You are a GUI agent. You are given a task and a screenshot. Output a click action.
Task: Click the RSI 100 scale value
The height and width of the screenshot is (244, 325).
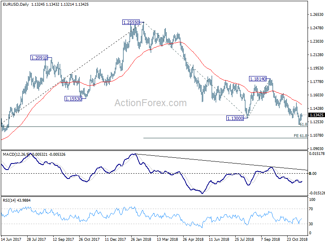(312, 200)
